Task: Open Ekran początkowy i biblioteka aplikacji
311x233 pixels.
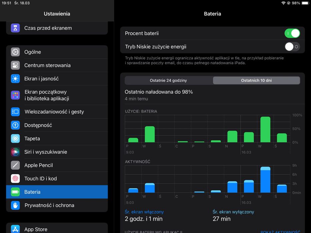Action: coord(57,95)
